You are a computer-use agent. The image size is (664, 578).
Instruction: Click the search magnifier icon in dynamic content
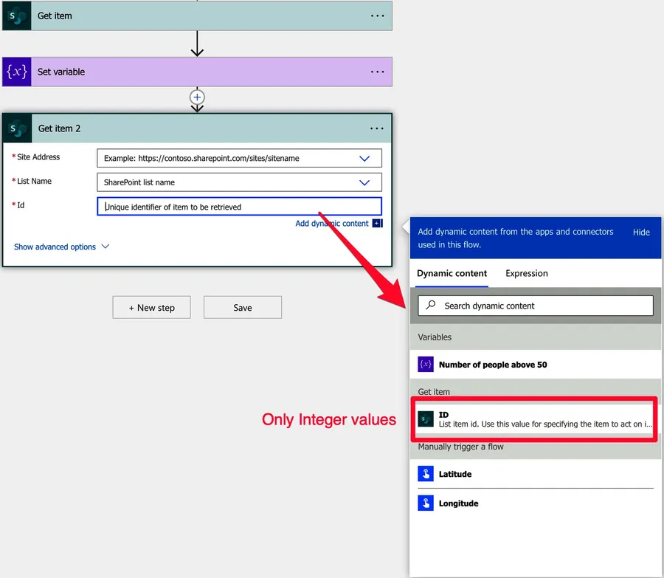click(430, 306)
